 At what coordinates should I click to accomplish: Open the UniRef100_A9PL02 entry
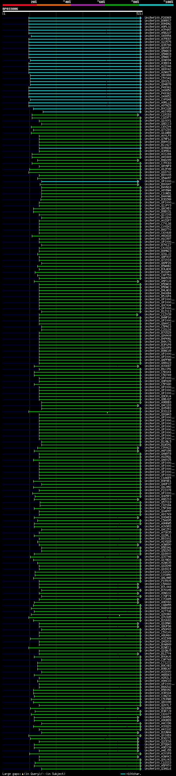coord(158,27)
